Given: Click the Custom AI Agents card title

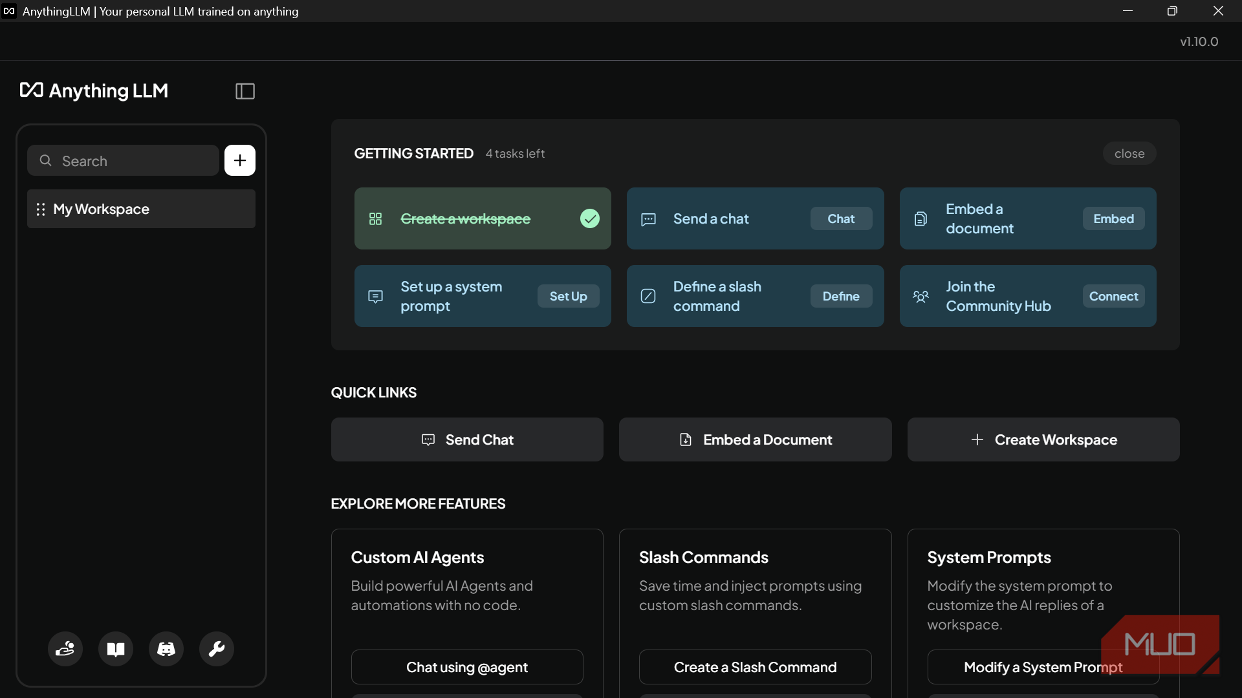Looking at the screenshot, I should pyautogui.click(x=417, y=557).
